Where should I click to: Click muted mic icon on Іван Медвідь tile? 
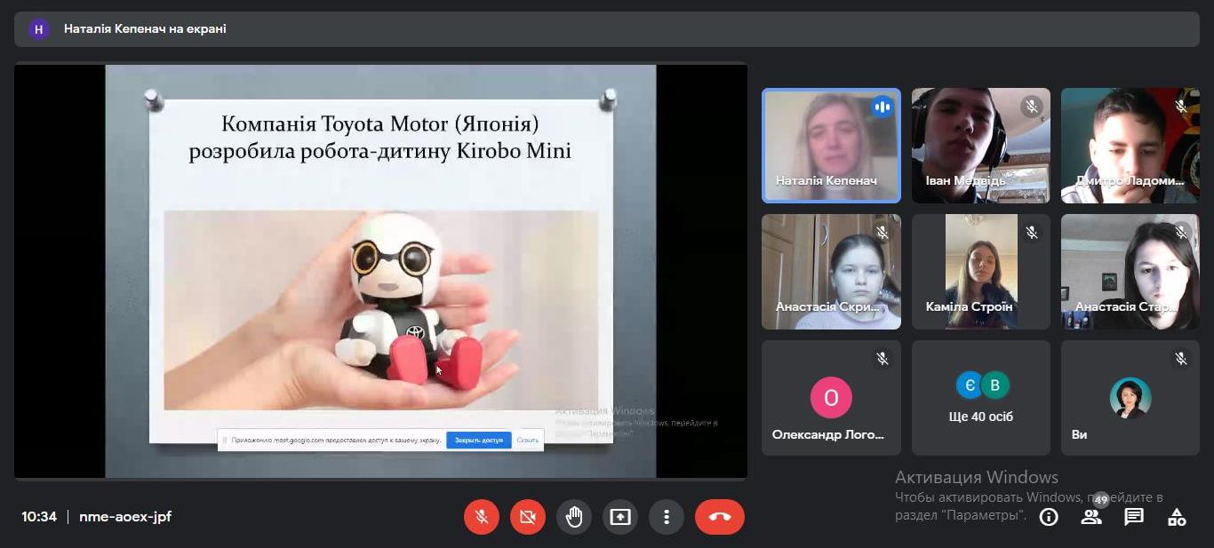1031,107
